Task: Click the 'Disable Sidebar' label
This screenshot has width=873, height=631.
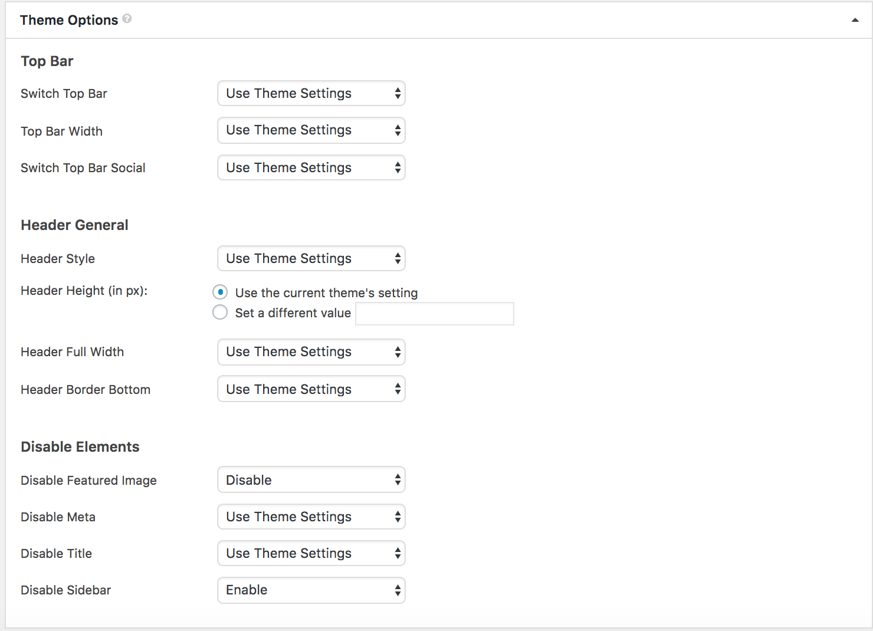Action: coord(66,590)
